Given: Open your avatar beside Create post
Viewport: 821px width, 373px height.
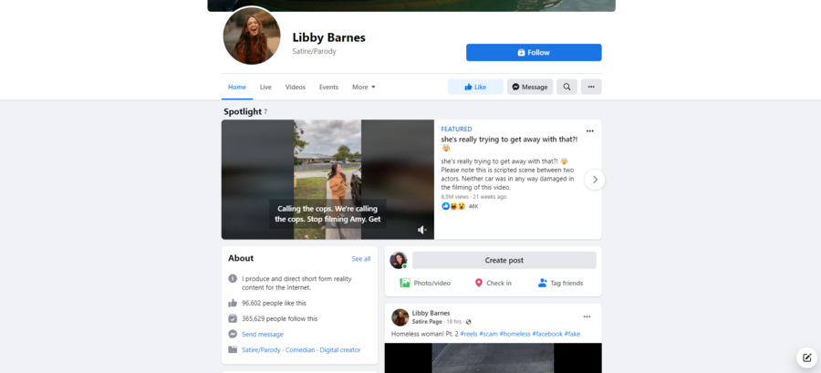Looking at the screenshot, I should coord(399,260).
